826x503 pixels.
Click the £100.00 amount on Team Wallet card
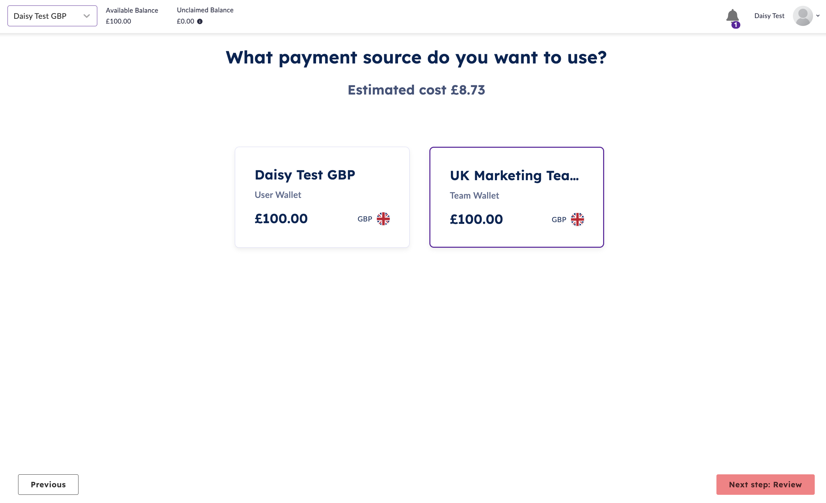pyautogui.click(x=476, y=219)
